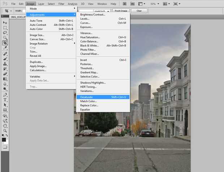Select the Horizontal Type tool
This screenshot has width=224, height=172.
click(x=5, y=99)
